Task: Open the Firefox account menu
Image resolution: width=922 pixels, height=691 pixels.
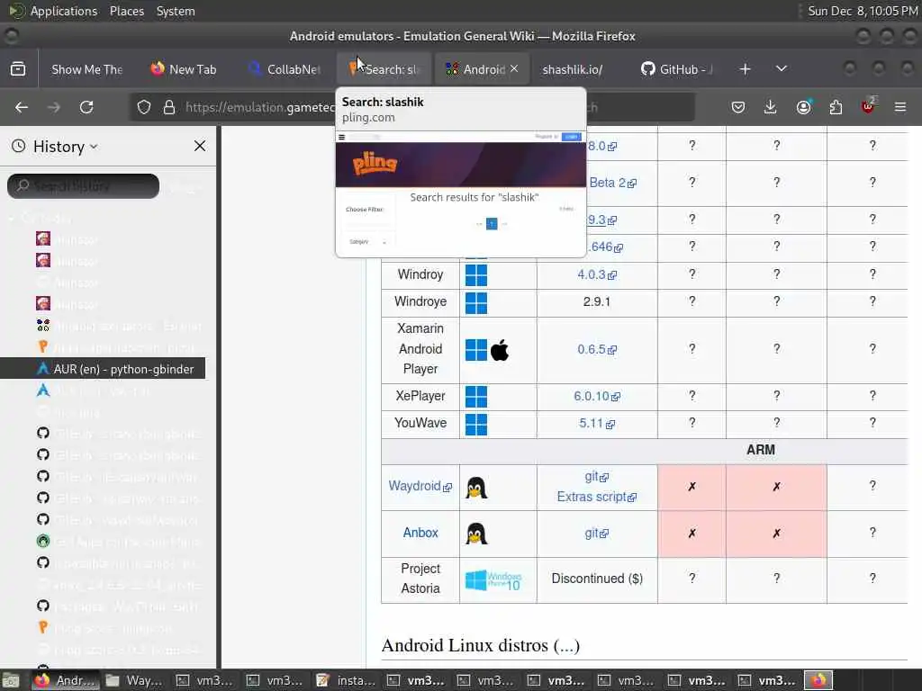Action: pos(803,107)
